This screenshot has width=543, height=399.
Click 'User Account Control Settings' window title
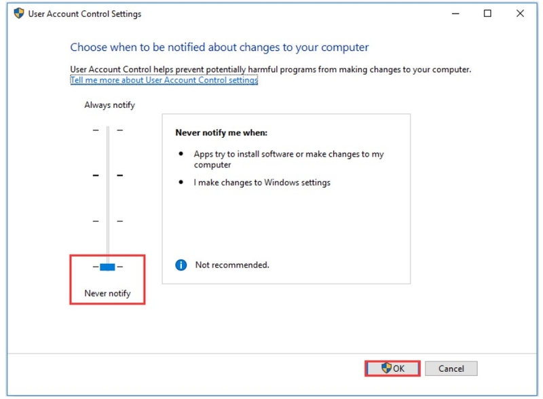[85, 14]
